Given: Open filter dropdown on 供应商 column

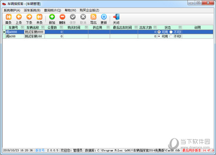Looking at the screenshot, I should (108, 27).
